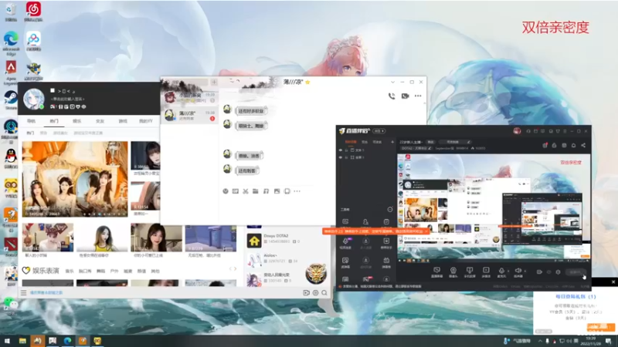Open NetEase Cloud Music desktop icon

pyautogui.click(x=33, y=11)
